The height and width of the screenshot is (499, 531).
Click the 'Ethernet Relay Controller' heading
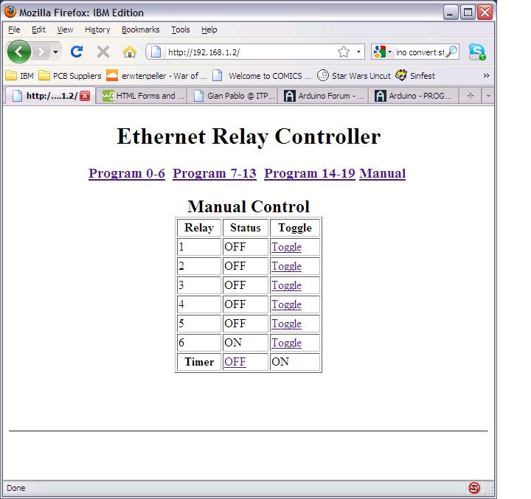point(249,136)
